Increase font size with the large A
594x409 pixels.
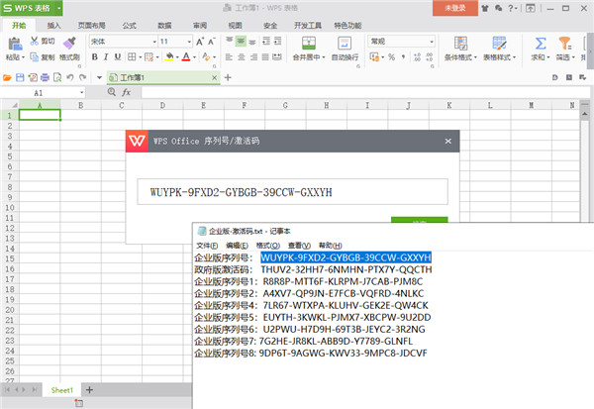click(200, 42)
